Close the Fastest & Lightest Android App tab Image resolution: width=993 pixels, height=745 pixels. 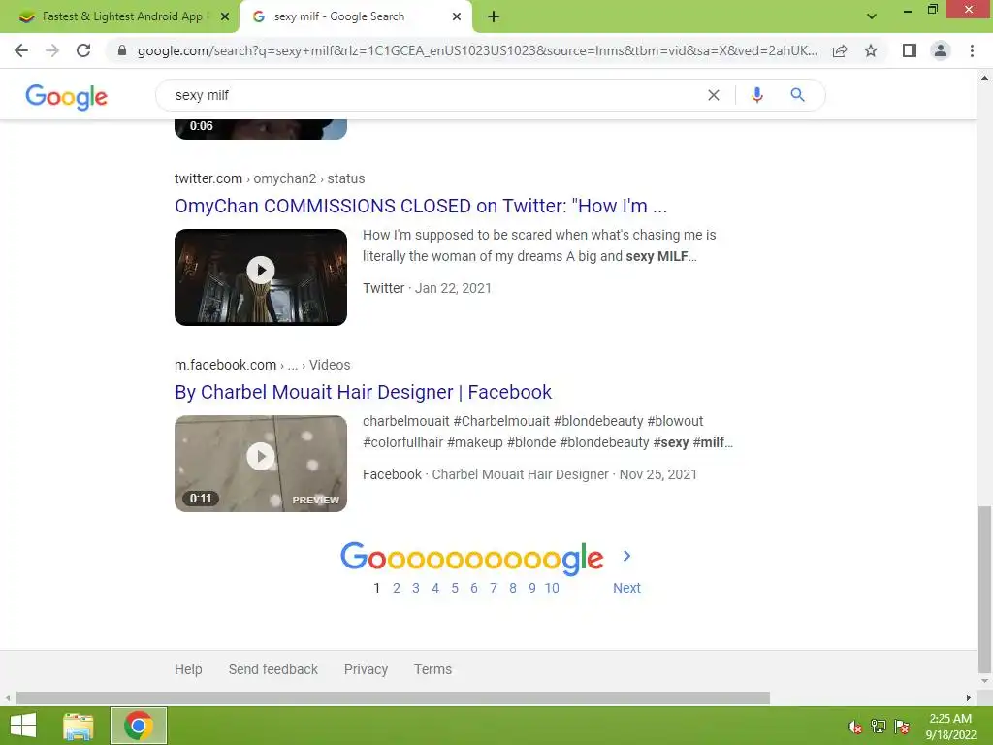tap(225, 16)
